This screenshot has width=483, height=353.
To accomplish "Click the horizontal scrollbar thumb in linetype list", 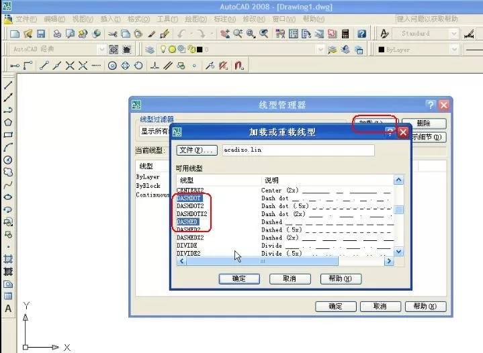I will [262, 261].
